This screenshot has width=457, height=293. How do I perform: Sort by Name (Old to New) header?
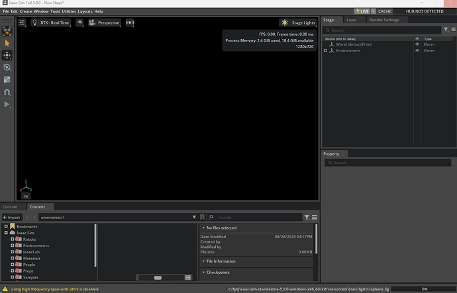tap(340, 39)
